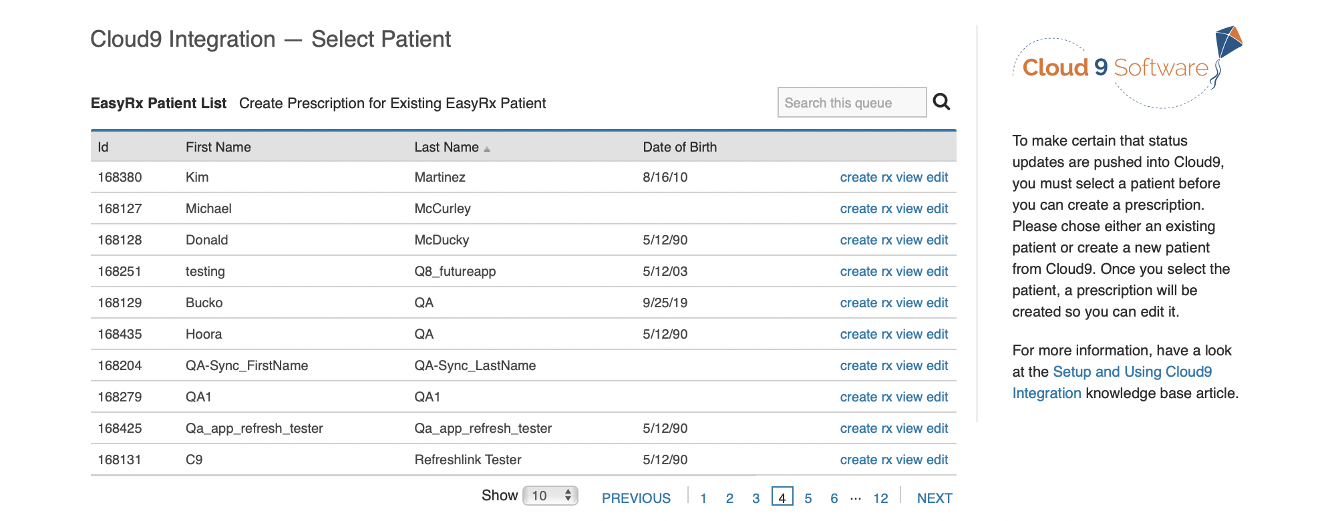Select date of birth '9/25/19'

coord(665,303)
